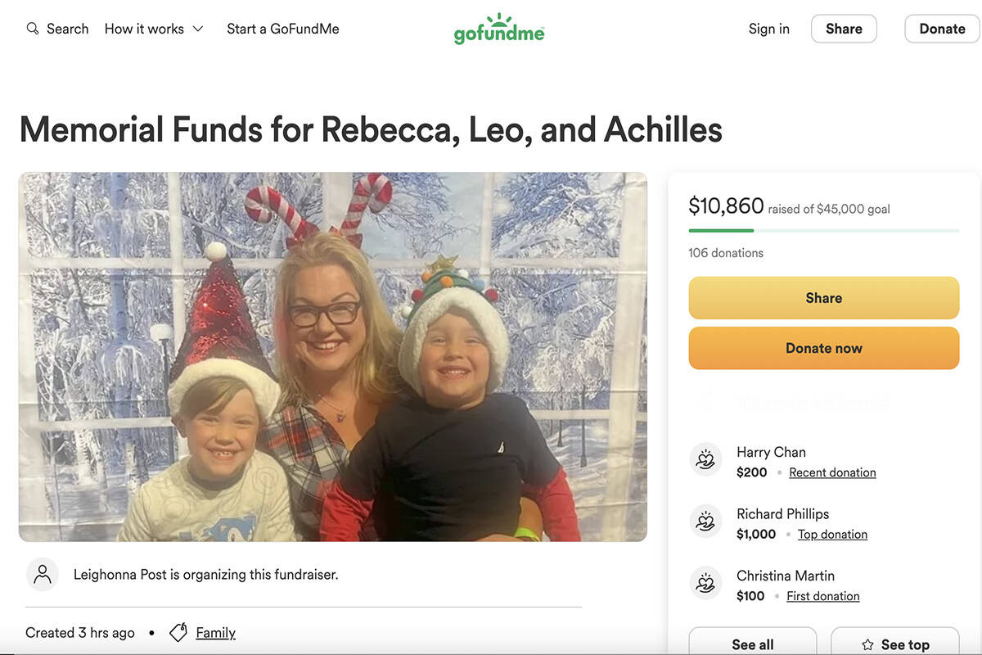Screen dimensions: 982x655
Task: Click the GoFundMe logo
Action: (499, 29)
